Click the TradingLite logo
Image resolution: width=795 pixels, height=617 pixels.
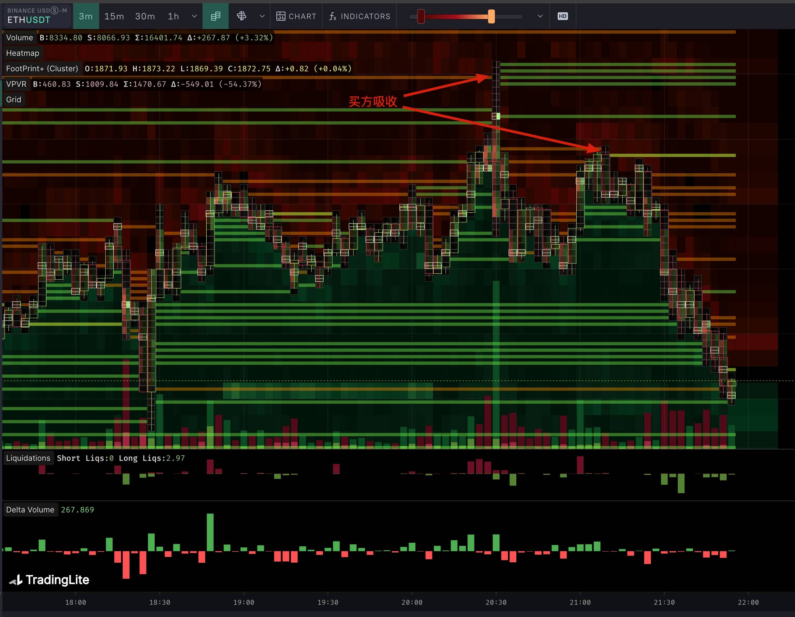coord(49,580)
